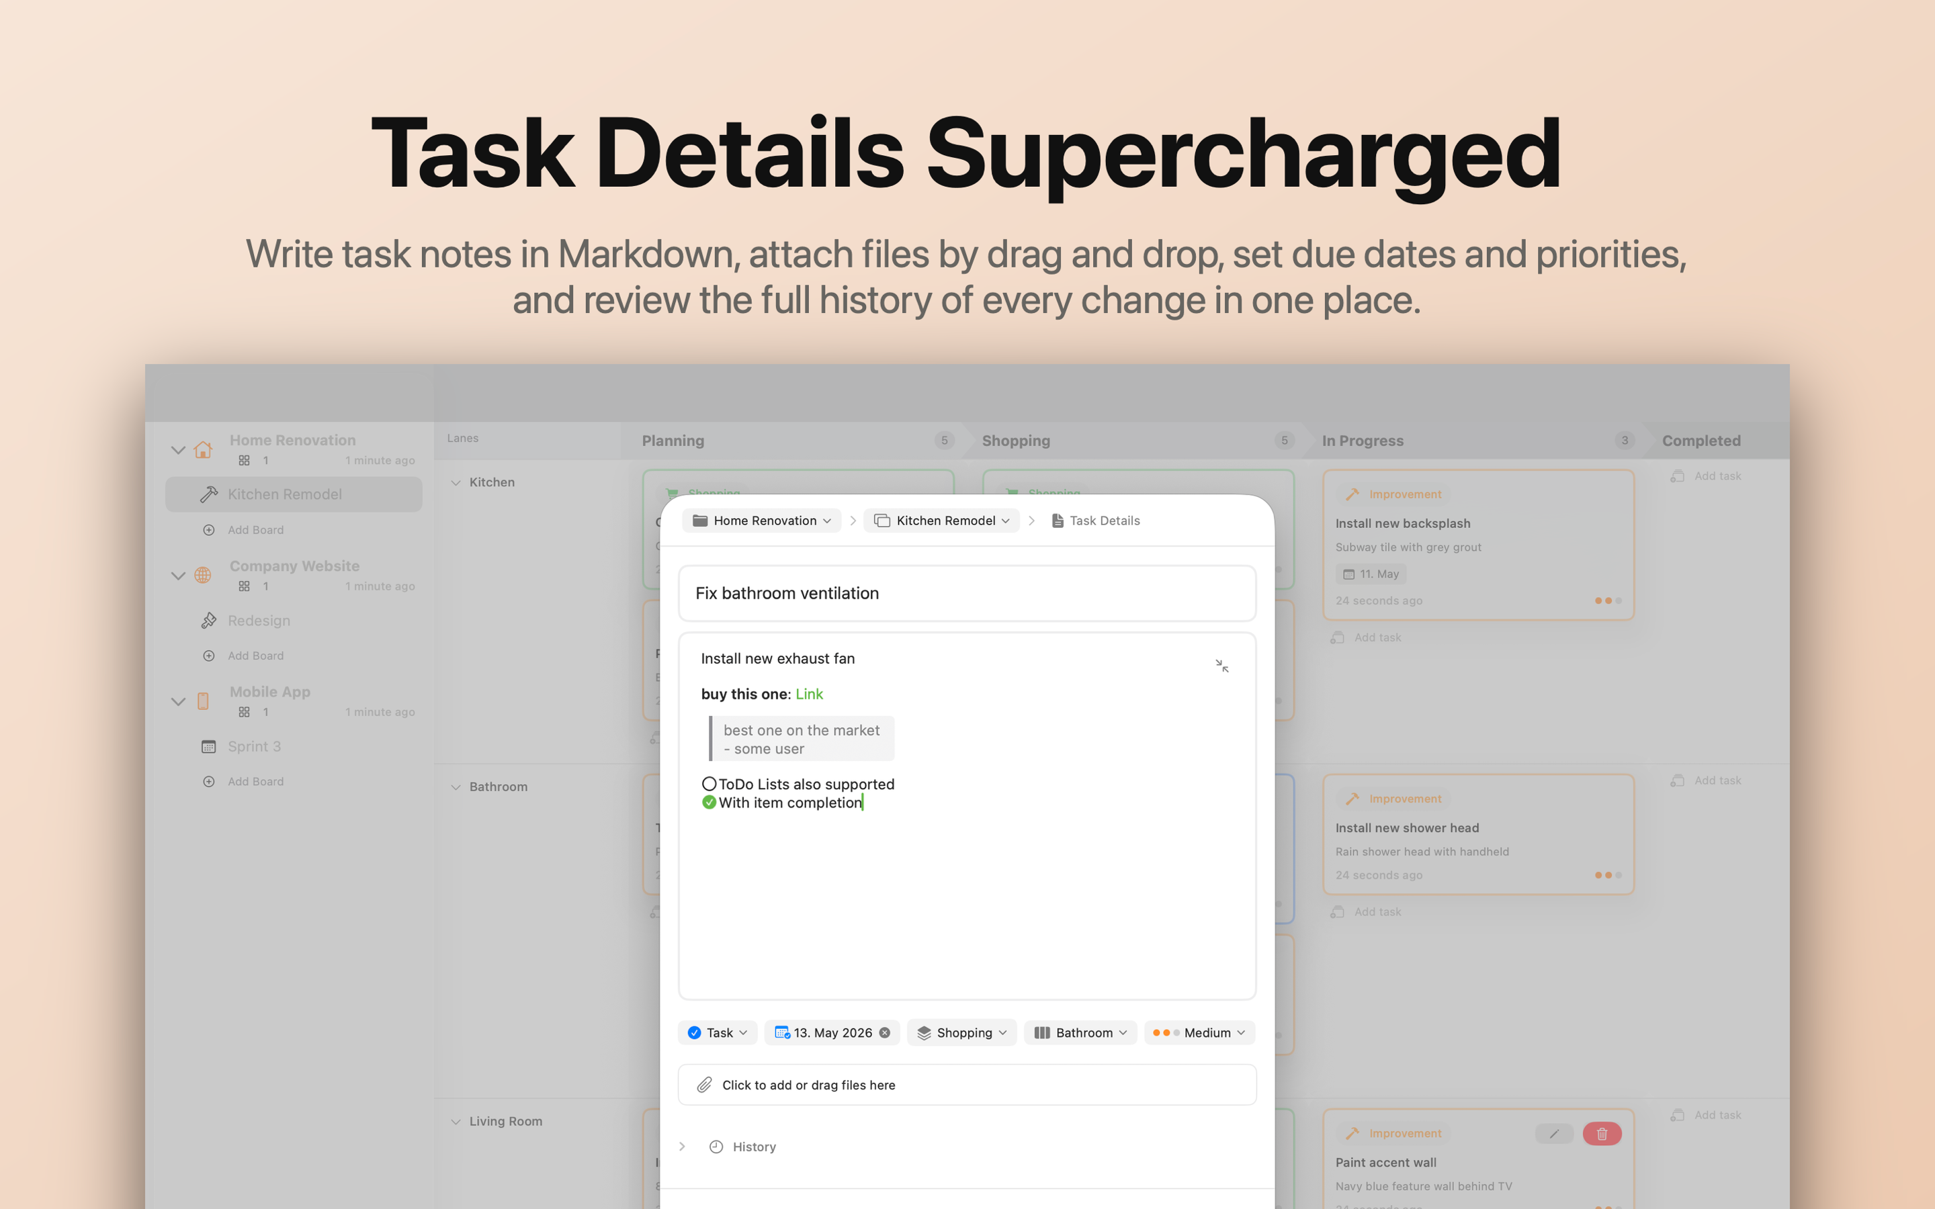This screenshot has width=1935, height=1209.
Task: Click the 11. May date chip on backsplash card
Action: tap(1371, 574)
